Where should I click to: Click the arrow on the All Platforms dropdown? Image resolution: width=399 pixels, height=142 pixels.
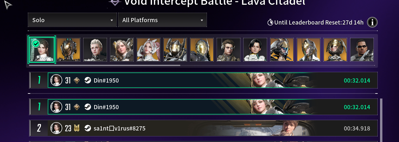pyautogui.click(x=202, y=20)
